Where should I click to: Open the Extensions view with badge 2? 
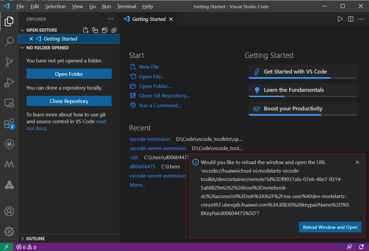click(9, 124)
